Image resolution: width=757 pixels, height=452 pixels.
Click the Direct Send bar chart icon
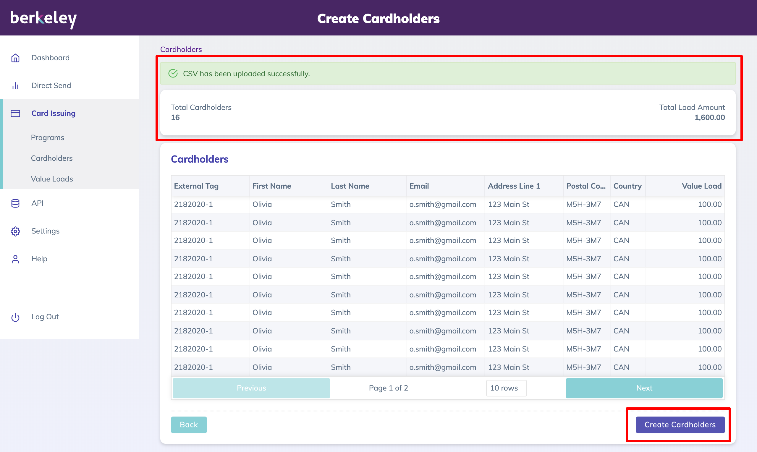click(x=15, y=86)
